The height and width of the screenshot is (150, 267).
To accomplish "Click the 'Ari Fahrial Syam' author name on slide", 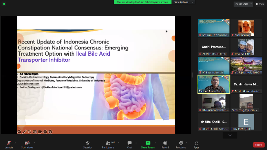I will [29, 74].
